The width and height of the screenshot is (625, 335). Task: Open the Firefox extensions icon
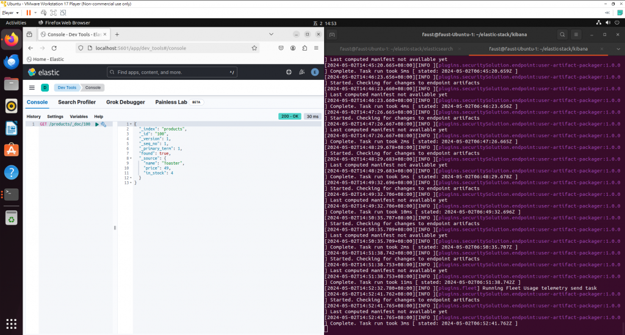click(x=305, y=48)
